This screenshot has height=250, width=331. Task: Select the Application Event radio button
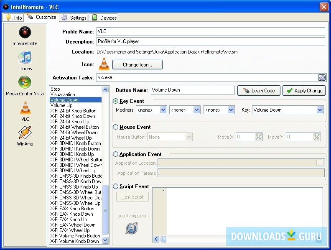[115, 154]
